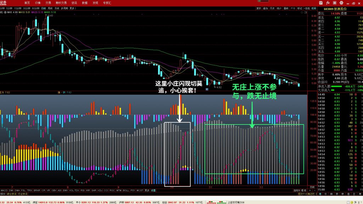This screenshot has height=204, width=363.
Task: Switch chart to 日线 daily period
Action: pyautogui.click(x=43, y=8)
